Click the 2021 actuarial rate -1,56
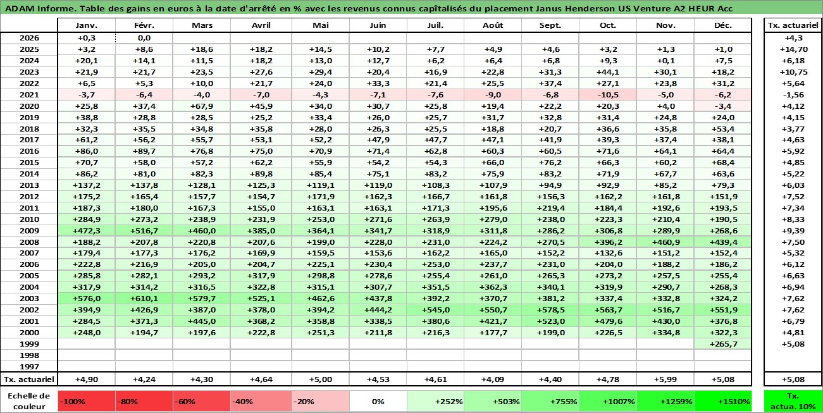 pos(792,94)
